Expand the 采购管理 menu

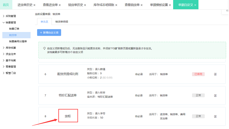coord(11,16)
